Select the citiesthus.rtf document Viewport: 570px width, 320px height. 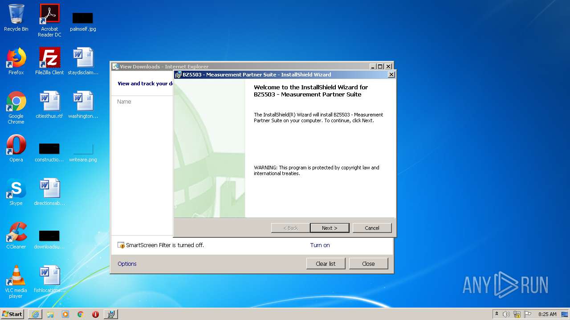tap(49, 105)
